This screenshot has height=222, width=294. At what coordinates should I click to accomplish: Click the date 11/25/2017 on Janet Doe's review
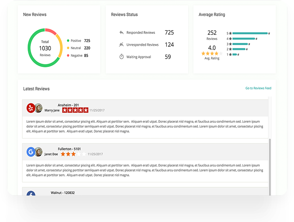pos(95,154)
